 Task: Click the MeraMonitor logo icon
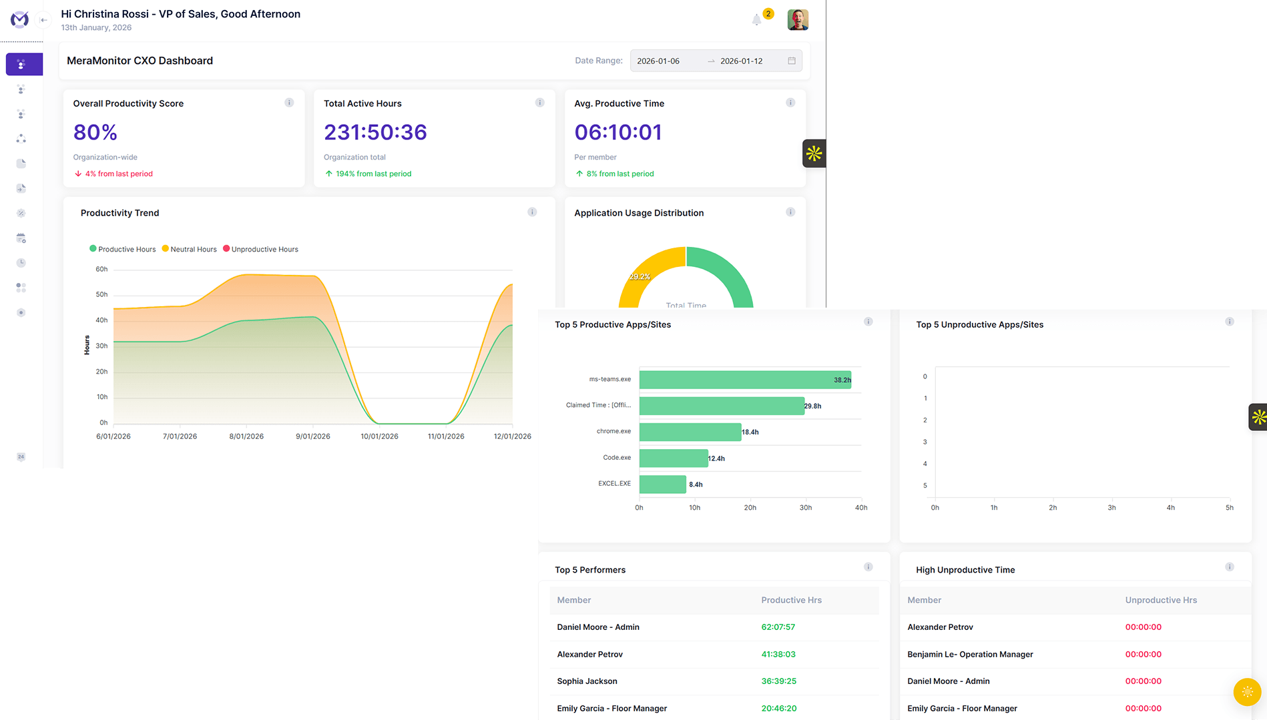click(x=20, y=19)
